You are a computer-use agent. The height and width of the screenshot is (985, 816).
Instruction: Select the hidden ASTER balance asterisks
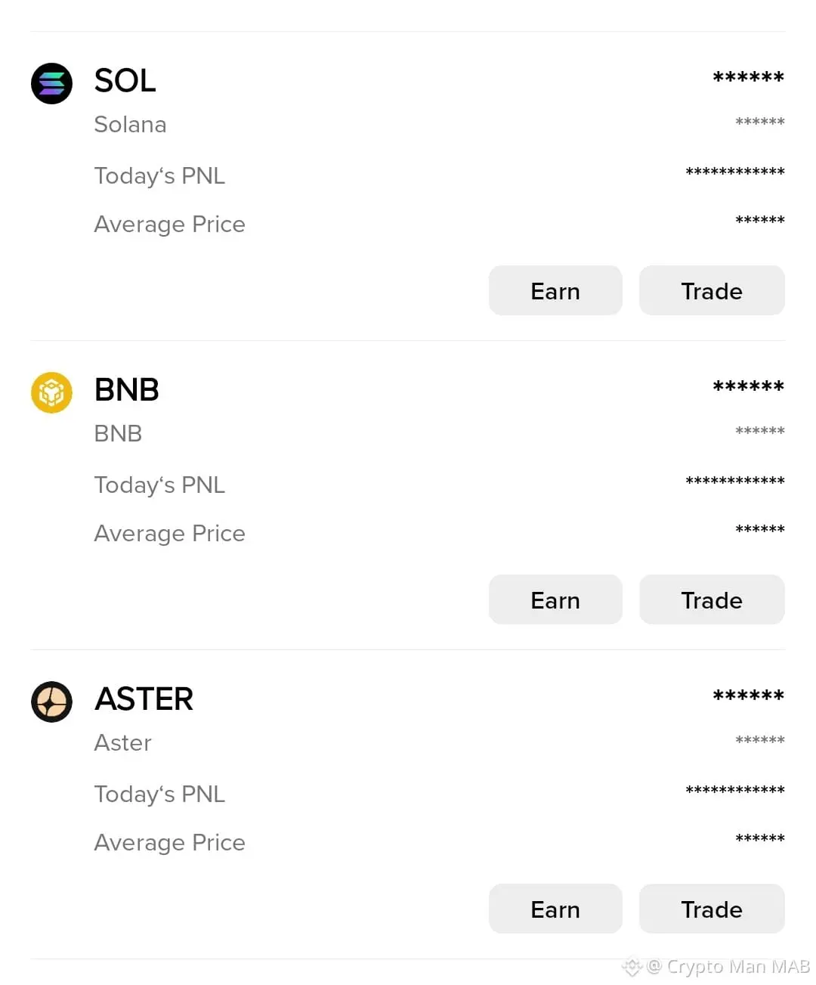[x=748, y=695]
